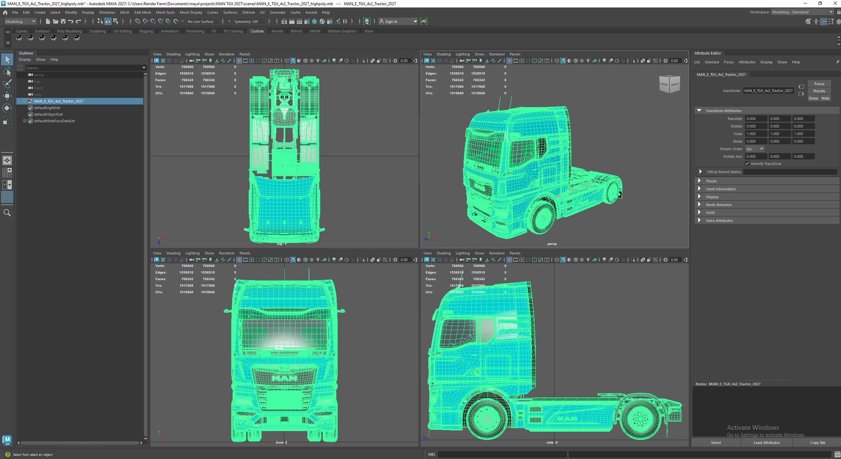841x459 pixels.
Task: Click the Snap to Grids icon
Action: click(138, 21)
